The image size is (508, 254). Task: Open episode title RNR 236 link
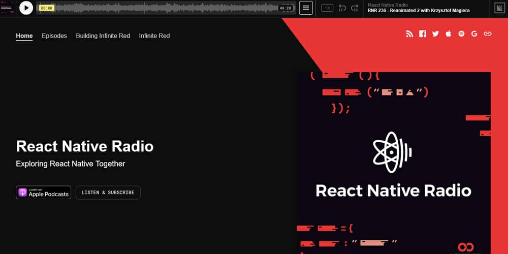[419, 11]
